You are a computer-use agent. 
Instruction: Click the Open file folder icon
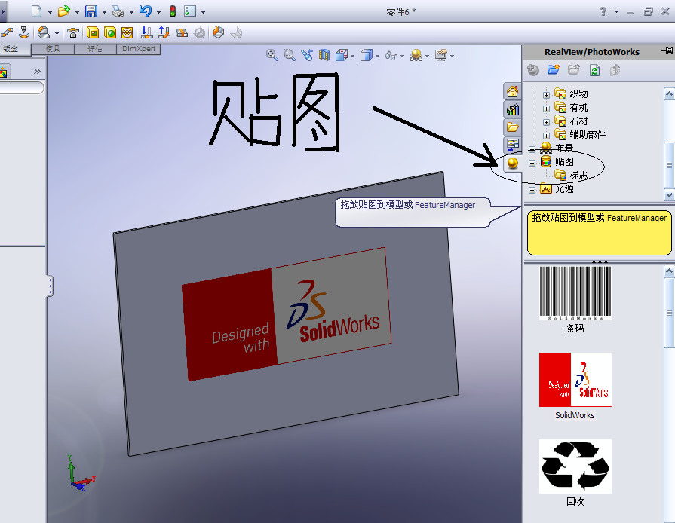(63, 11)
